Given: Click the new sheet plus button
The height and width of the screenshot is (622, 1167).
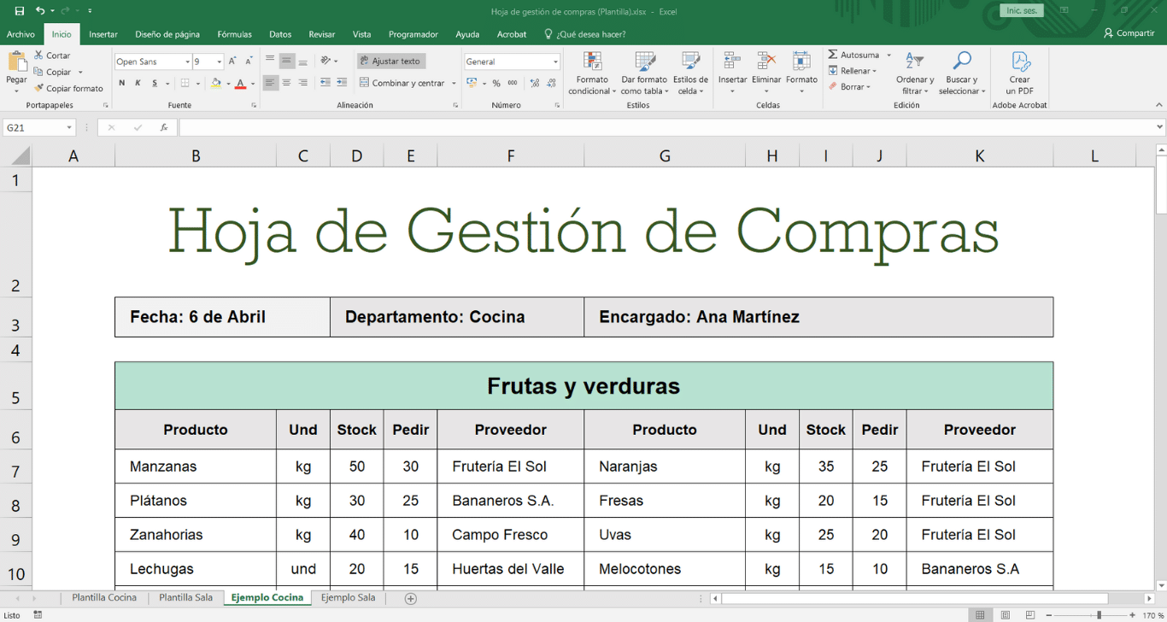Looking at the screenshot, I should (410, 598).
